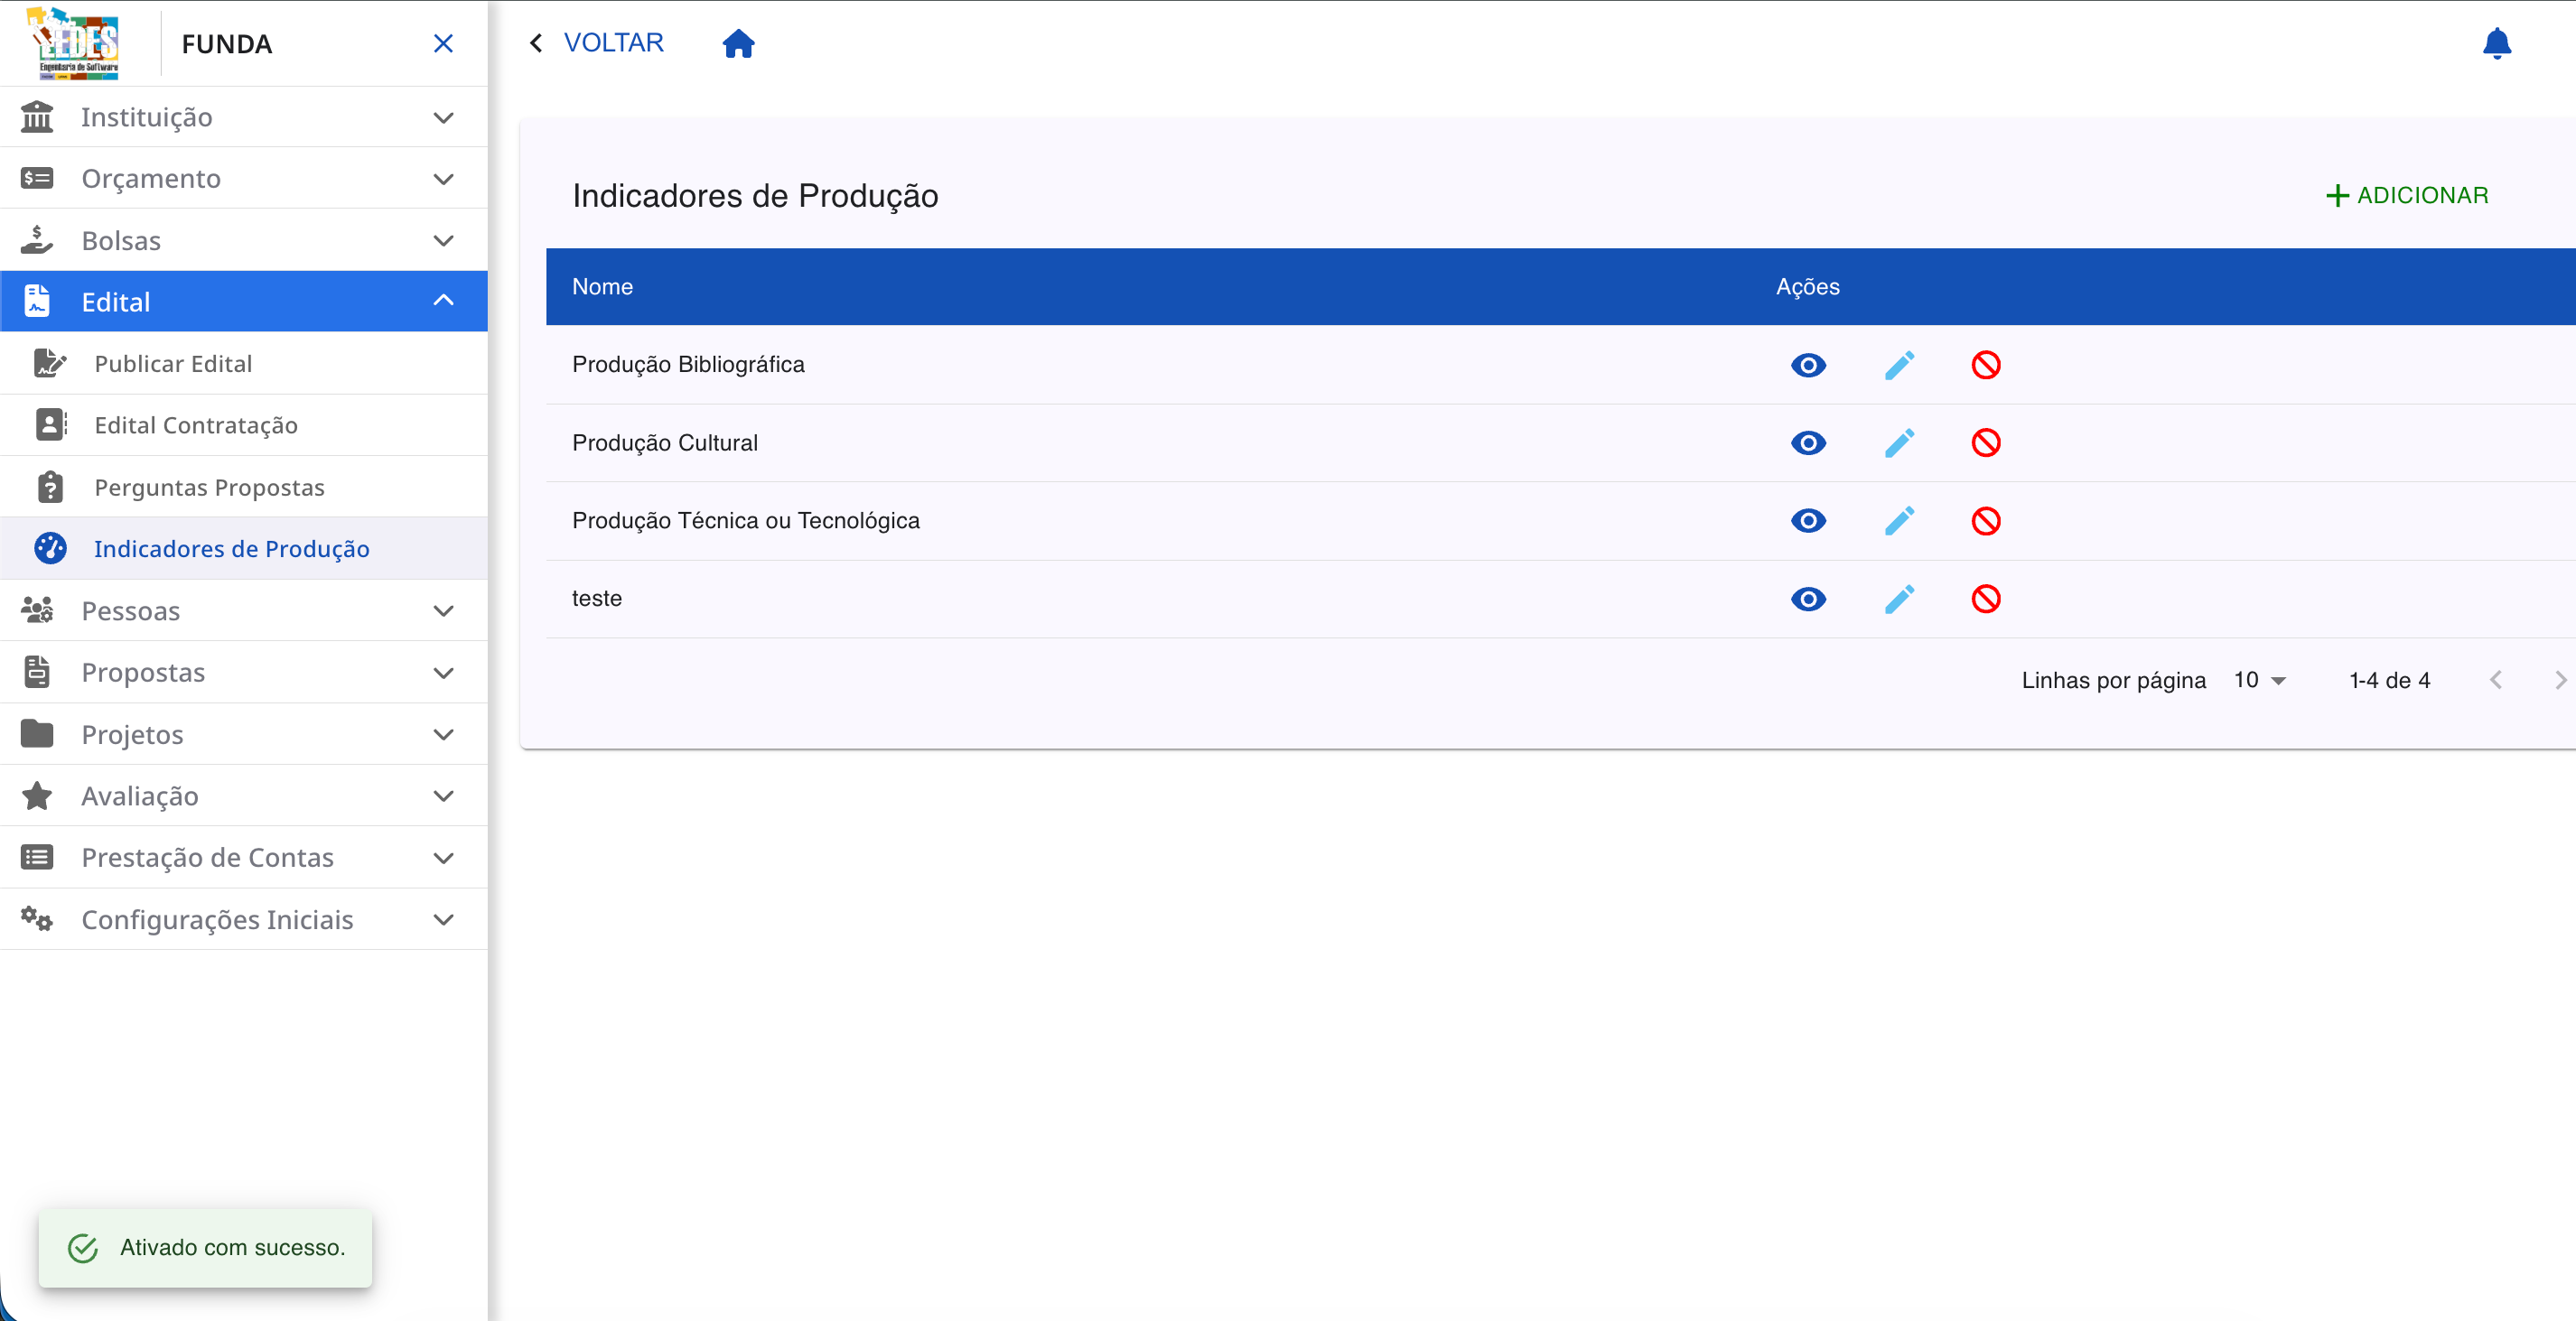
Task: Click eye icon on teste row
Action: click(x=1808, y=599)
